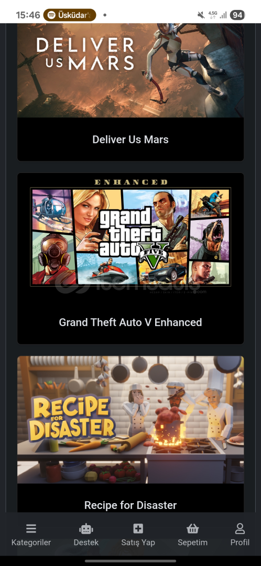
Task: Open the Grand Theft Auto V Enhanced title
Action: pyautogui.click(x=130, y=322)
